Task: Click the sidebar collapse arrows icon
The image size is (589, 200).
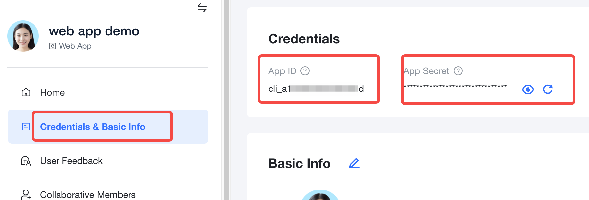Action: tap(202, 7)
